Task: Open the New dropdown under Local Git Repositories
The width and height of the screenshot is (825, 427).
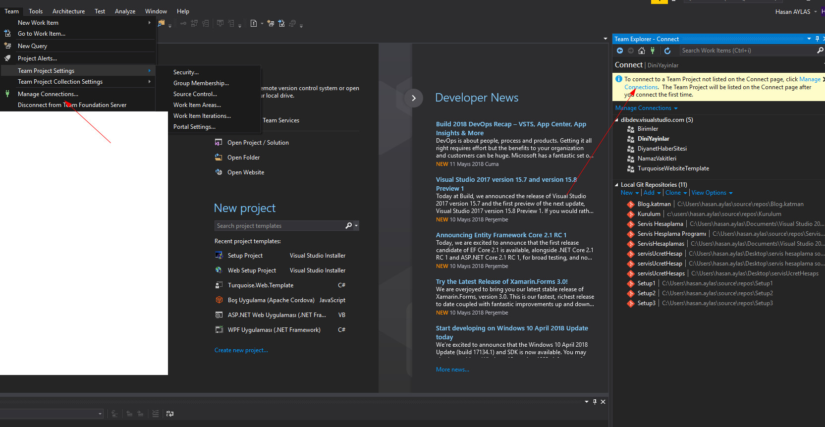Action: coord(630,193)
